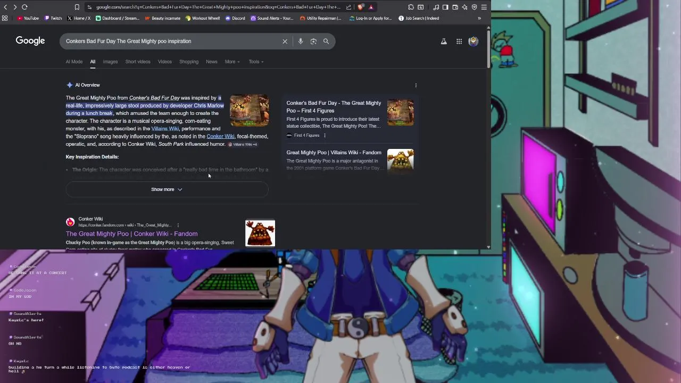
Task: Open the extensions puzzle icon
Action: point(411,7)
